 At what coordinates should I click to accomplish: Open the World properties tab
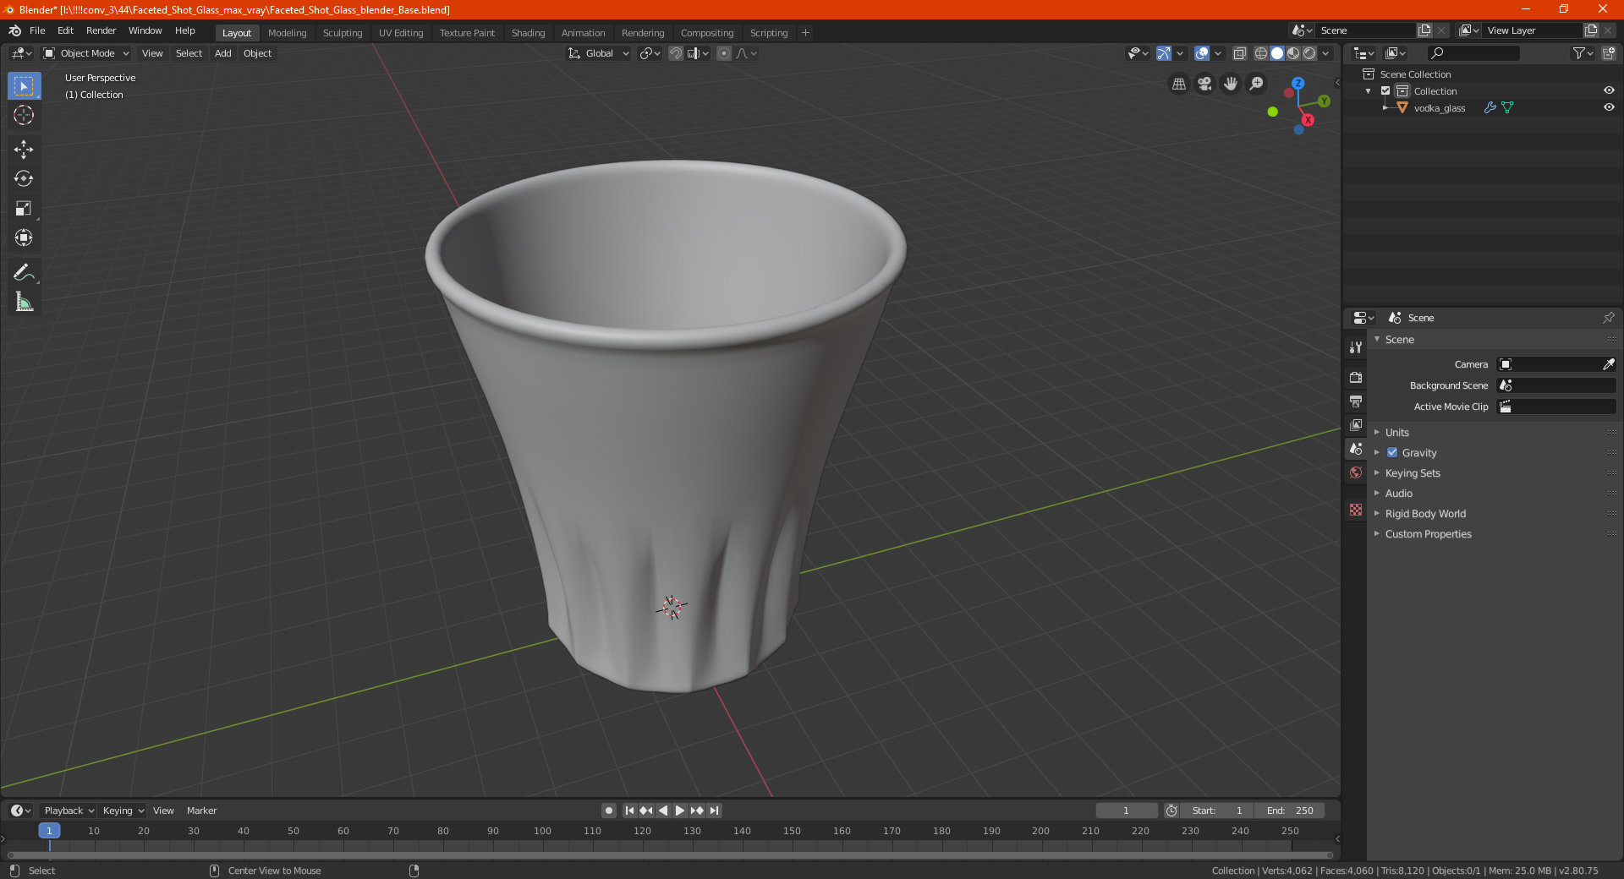pos(1356,472)
